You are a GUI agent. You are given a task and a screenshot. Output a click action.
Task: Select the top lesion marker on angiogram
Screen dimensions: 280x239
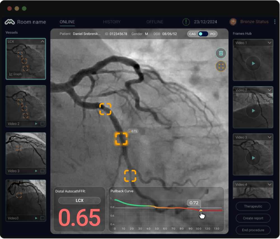(x=105, y=109)
